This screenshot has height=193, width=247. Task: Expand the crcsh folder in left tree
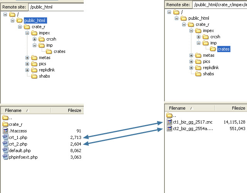[34, 39]
